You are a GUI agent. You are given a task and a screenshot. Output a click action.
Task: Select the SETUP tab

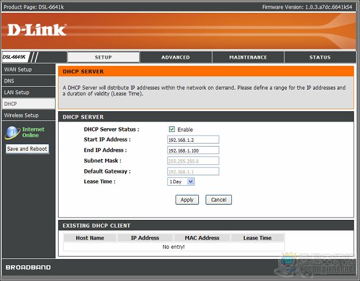pyautogui.click(x=103, y=57)
